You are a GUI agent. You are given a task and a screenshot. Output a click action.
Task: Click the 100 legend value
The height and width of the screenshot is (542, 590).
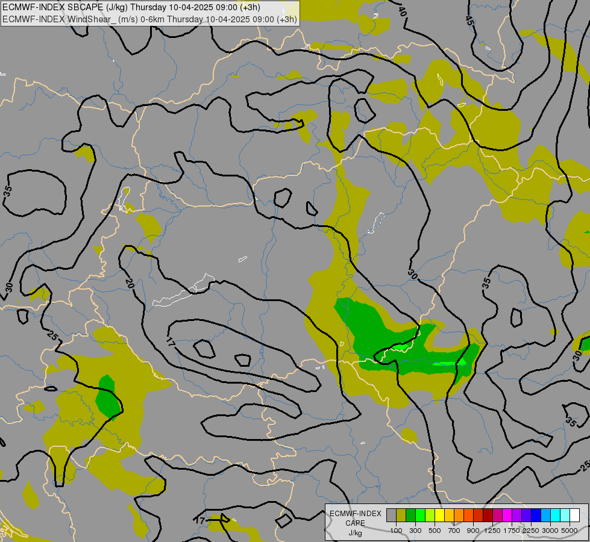[396, 531]
